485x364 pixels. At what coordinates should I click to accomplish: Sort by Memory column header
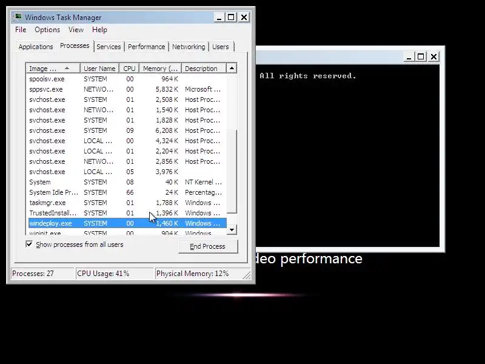(161, 69)
